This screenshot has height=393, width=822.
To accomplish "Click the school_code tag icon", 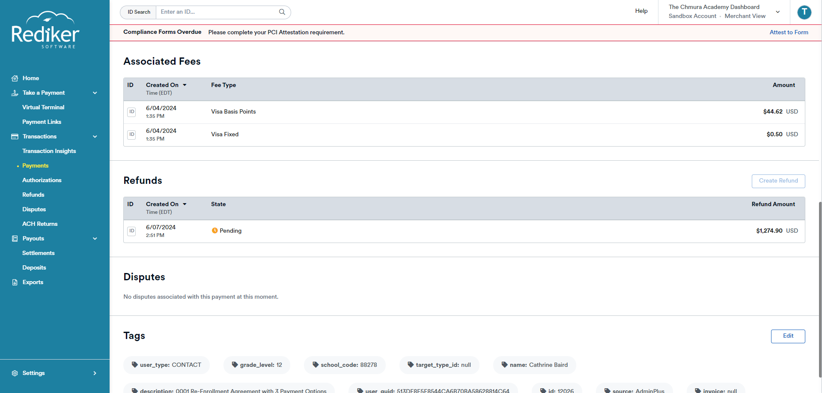I will pos(316,365).
